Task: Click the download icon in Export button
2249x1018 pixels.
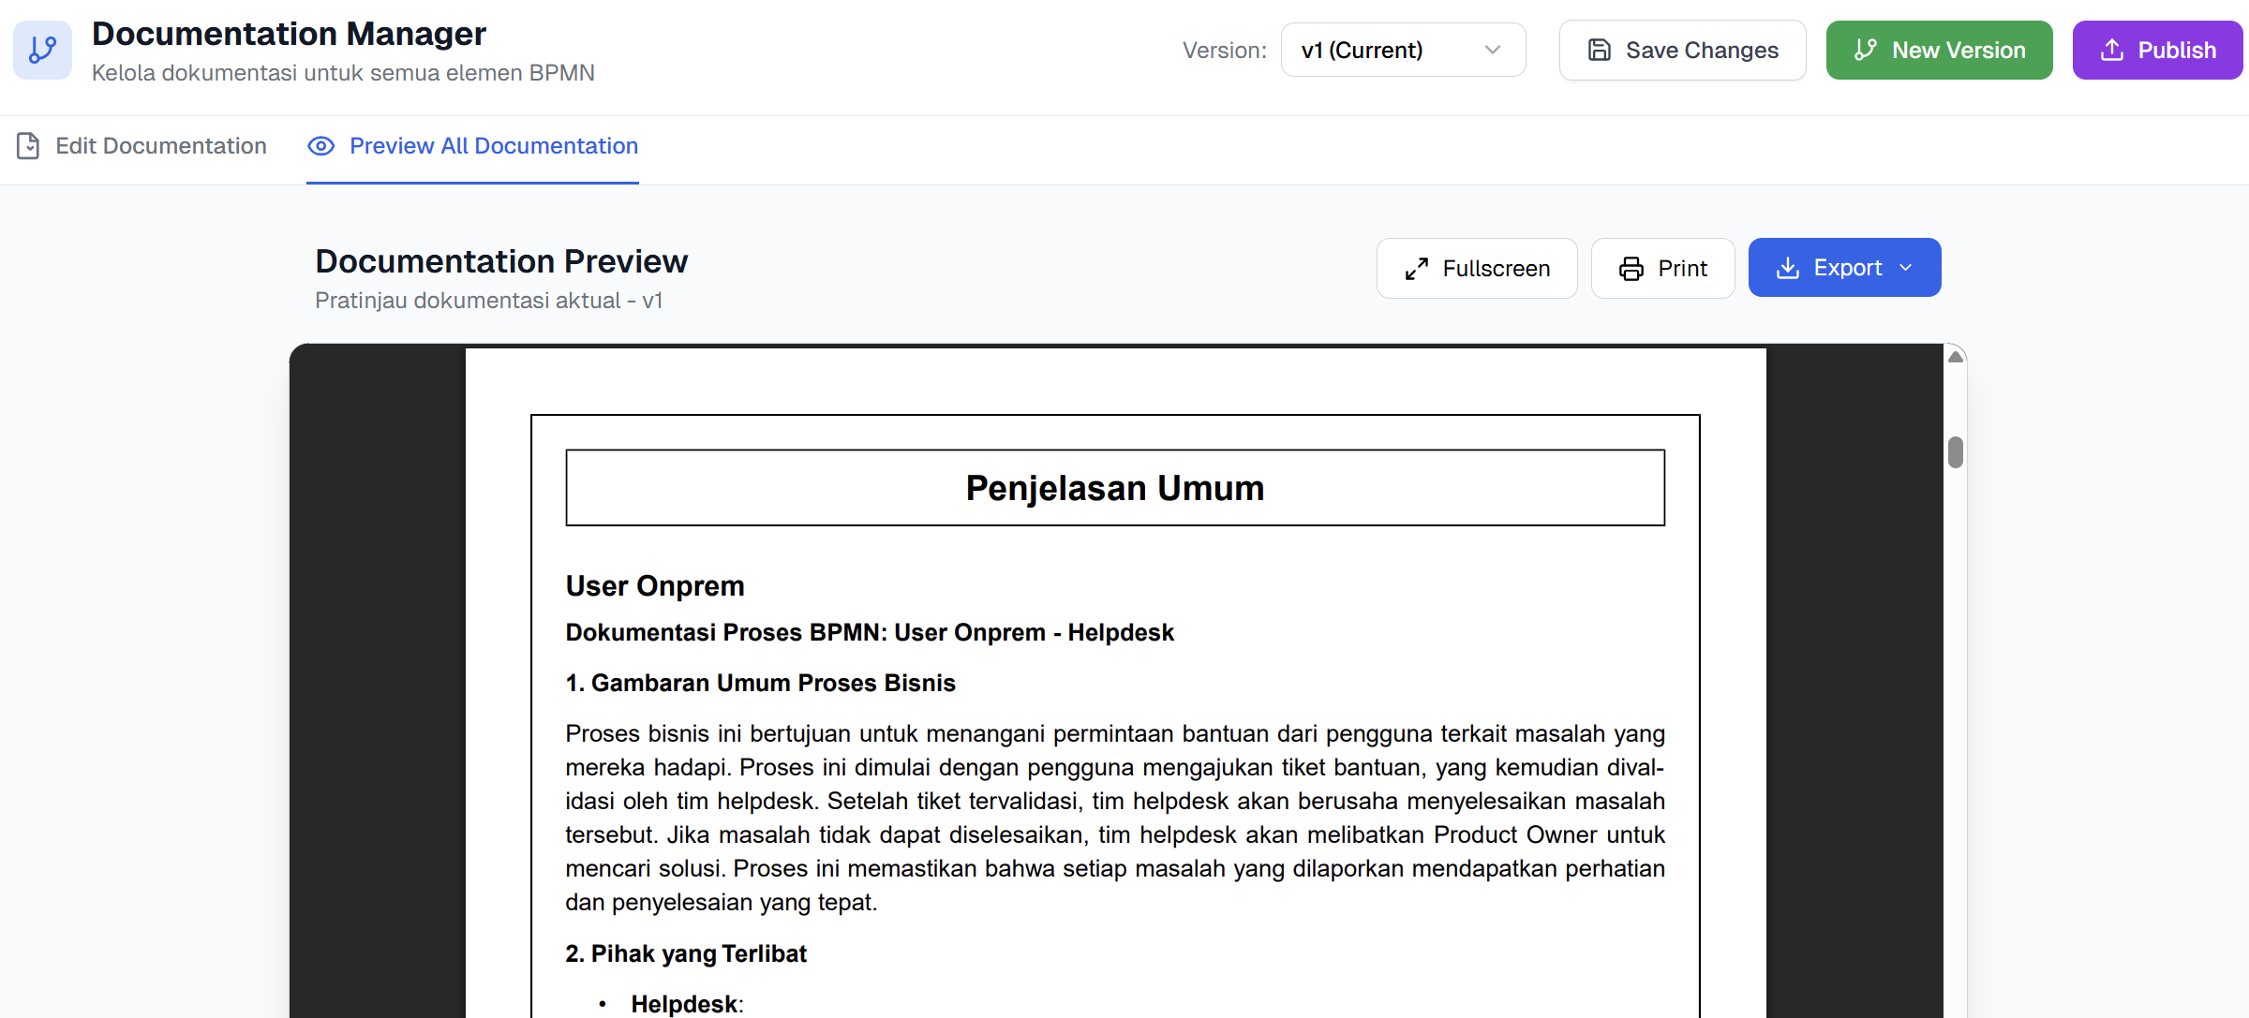Action: 1788,268
